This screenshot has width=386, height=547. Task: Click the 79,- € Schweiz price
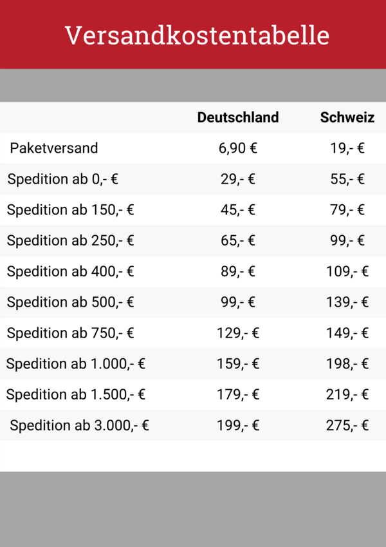pos(347,209)
